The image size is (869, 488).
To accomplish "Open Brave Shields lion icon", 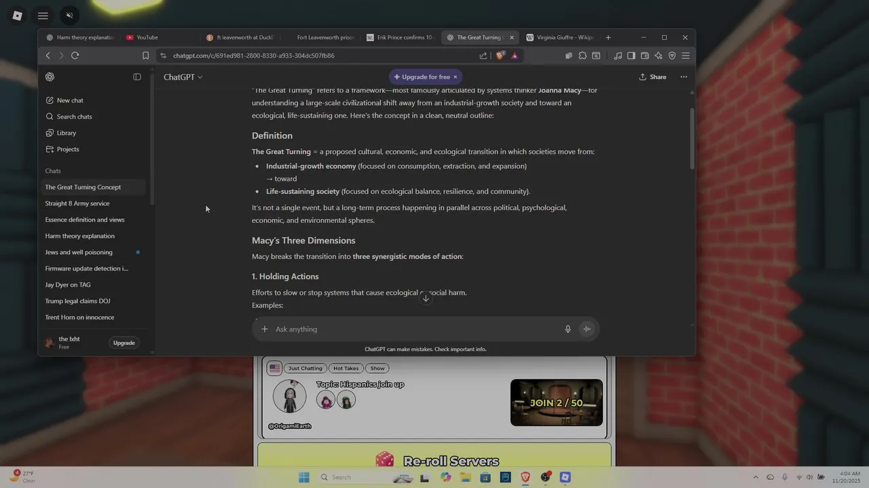I will pyautogui.click(x=500, y=56).
